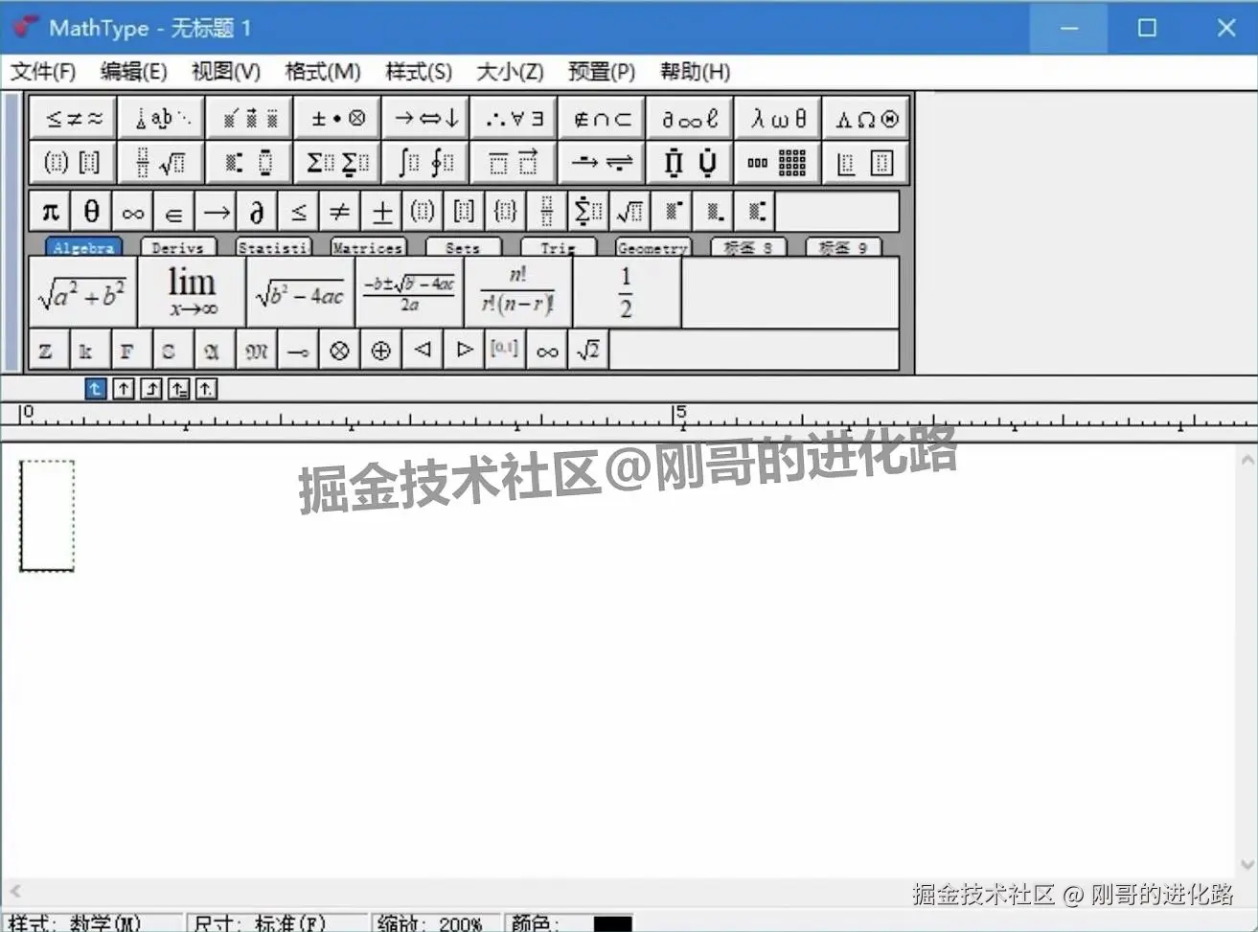Screen dimensions: 1258x932
Task: Open the 大小(Z) menu
Action: click(509, 71)
